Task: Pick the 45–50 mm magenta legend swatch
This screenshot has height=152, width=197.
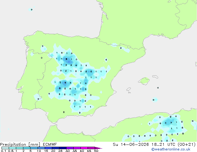Action: [x=91, y=148]
